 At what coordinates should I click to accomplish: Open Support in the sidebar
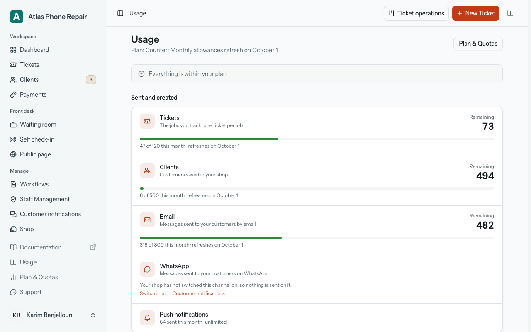click(x=53, y=292)
